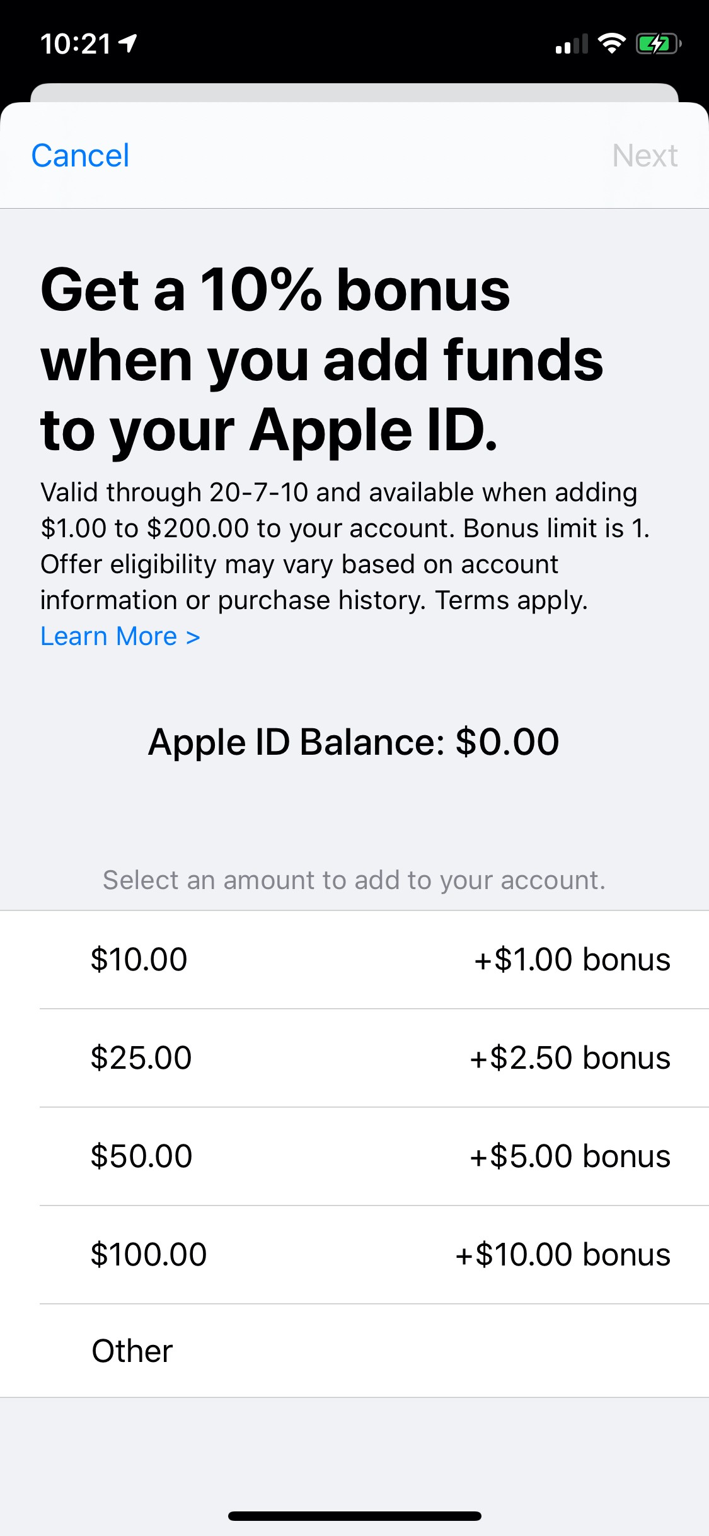This screenshot has width=709, height=1536.
Task: Tap the grayed-out Next button
Action: (645, 156)
